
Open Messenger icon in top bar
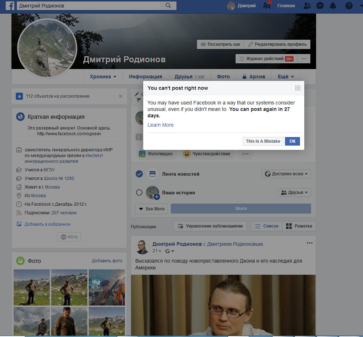point(320,6)
